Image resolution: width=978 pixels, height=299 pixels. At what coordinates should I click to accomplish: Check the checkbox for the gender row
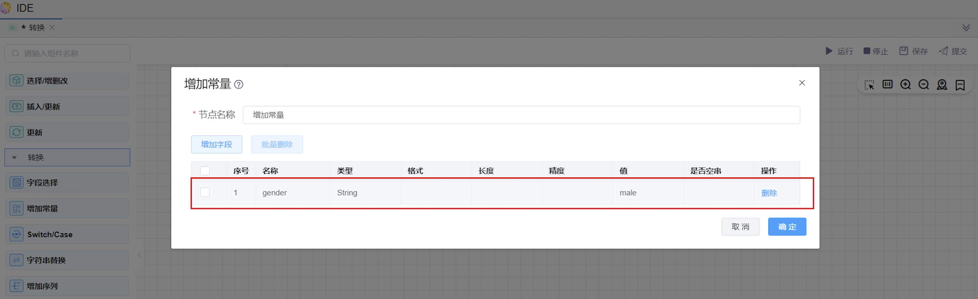205,192
